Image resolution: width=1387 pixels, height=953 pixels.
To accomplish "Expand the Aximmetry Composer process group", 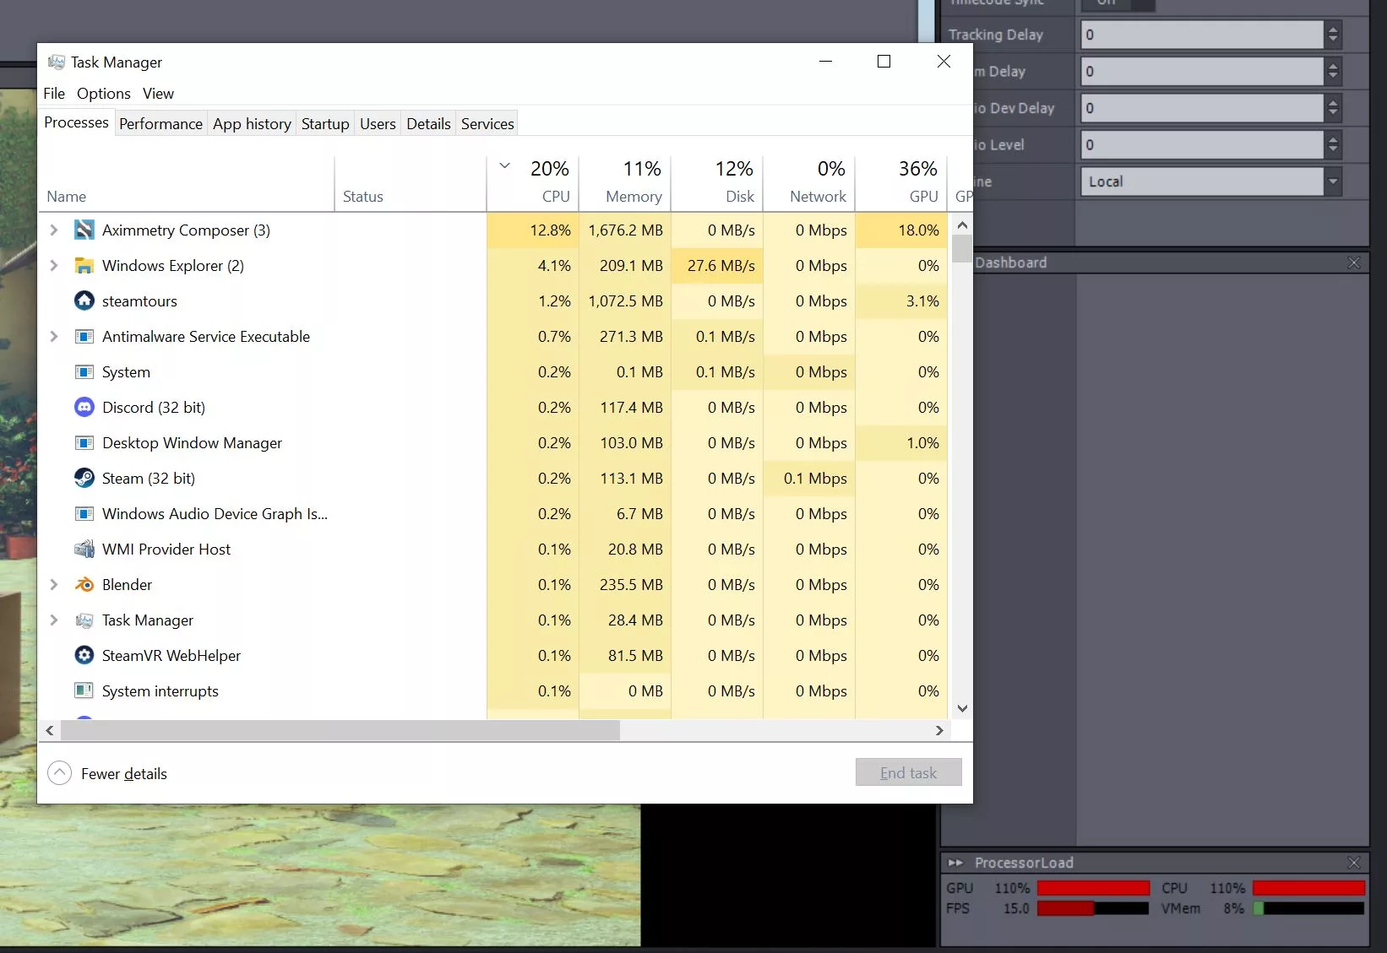I will point(54,230).
